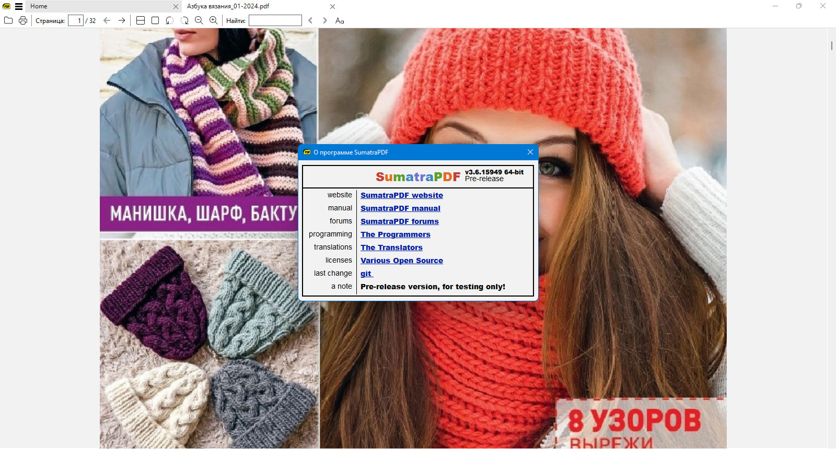Go to next page arrow
The width and height of the screenshot is (836, 449).
tap(122, 20)
